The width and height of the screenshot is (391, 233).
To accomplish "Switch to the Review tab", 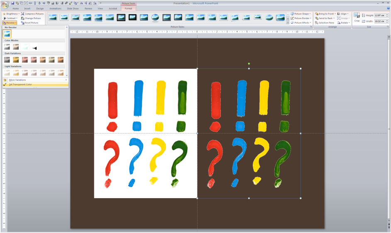I will (88, 8).
